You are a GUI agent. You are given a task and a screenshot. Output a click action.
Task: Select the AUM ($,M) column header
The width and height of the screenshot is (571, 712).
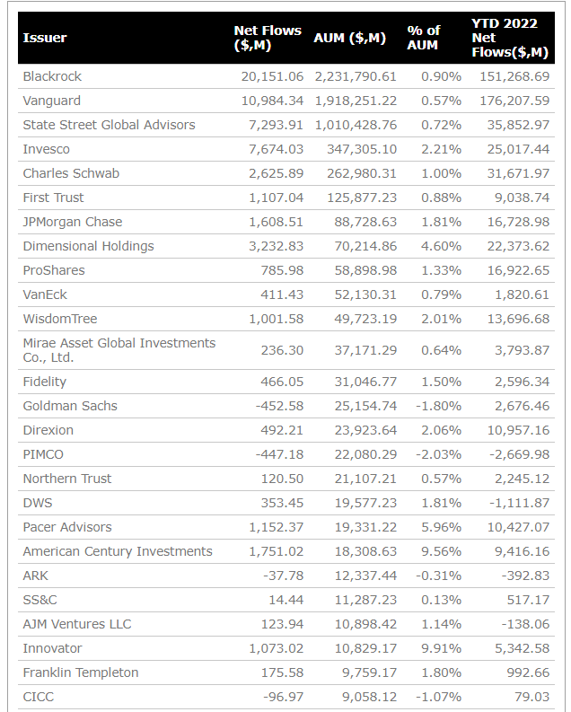349,38
